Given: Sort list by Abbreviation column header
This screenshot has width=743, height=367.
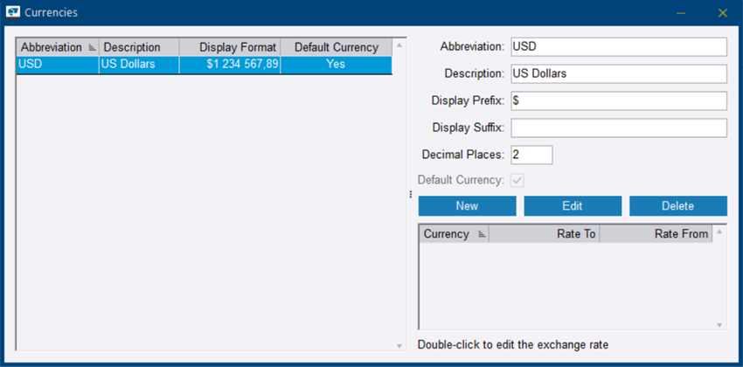Looking at the screenshot, I should [x=58, y=47].
